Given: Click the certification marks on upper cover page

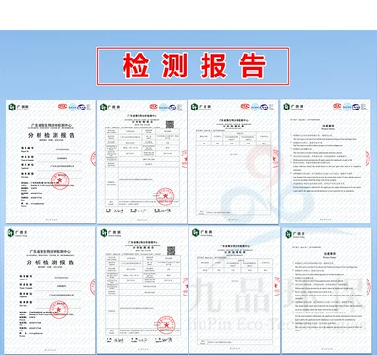Looking at the screenshot, I should (75, 107).
